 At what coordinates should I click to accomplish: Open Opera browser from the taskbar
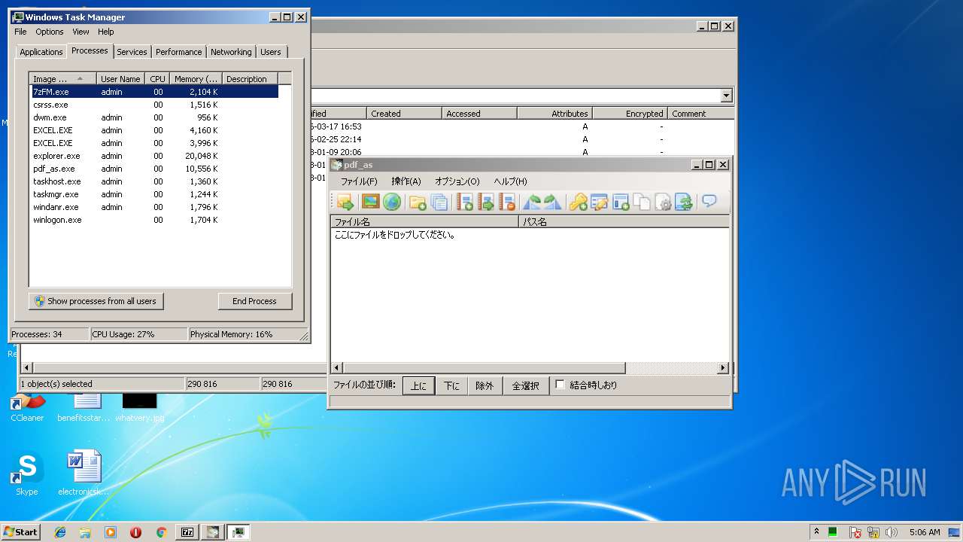pyautogui.click(x=135, y=532)
